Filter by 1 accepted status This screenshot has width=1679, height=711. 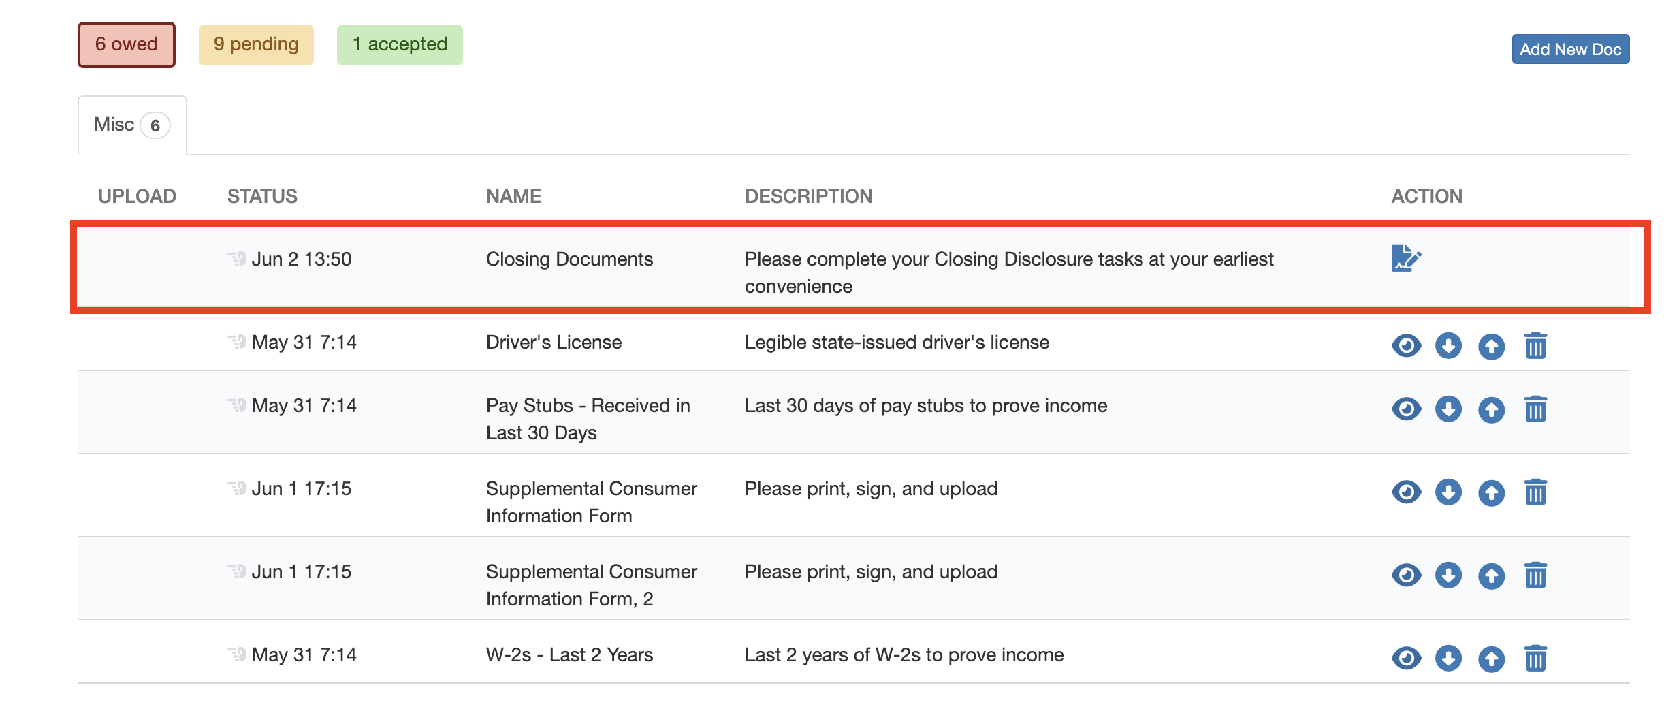click(x=400, y=45)
